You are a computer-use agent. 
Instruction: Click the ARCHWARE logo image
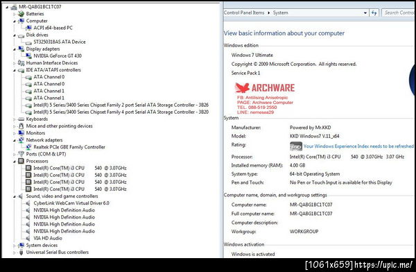pos(265,88)
